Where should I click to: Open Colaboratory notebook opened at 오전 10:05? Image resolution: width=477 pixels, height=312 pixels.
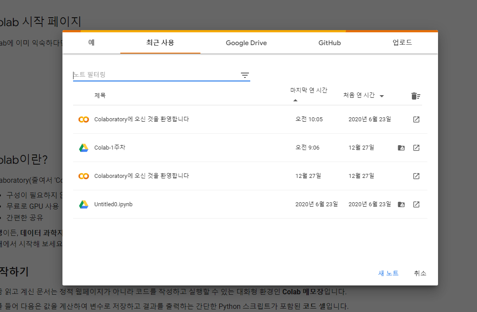(x=141, y=119)
